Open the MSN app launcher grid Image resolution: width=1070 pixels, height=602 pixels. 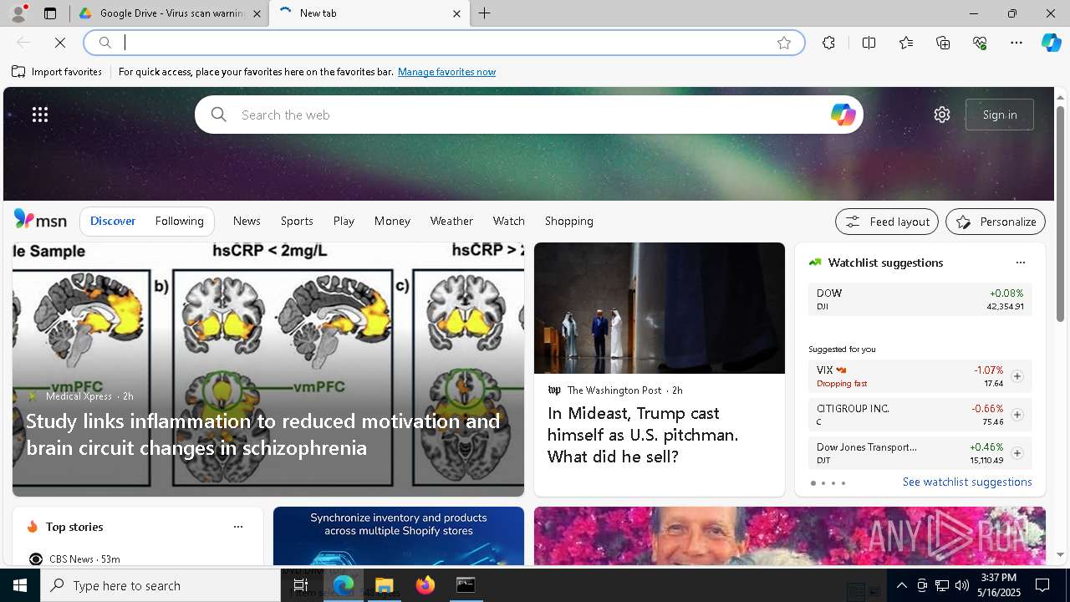click(x=40, y=115)
